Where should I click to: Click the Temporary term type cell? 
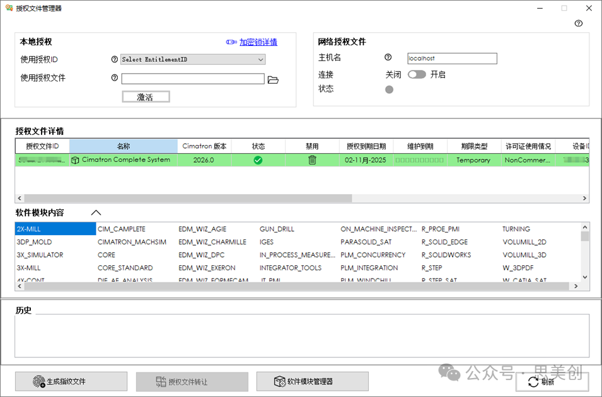click(473, 159)
